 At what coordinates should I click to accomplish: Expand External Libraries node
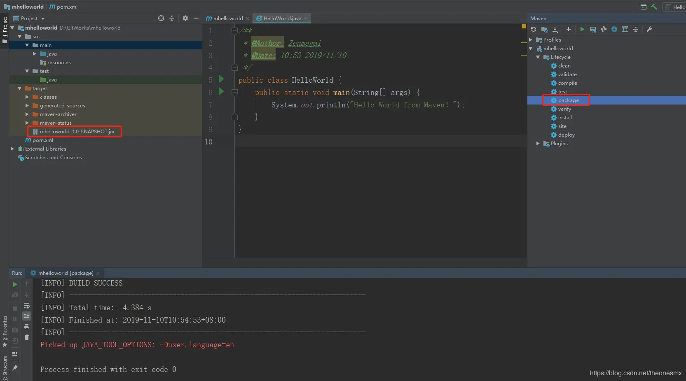pyautogui.click(x=12, y=149)
